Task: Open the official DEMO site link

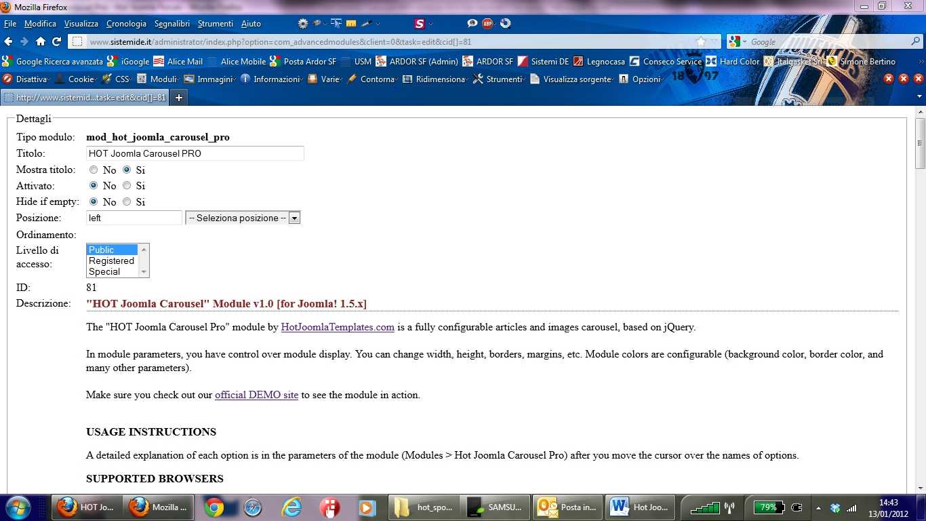Action: 256,395
